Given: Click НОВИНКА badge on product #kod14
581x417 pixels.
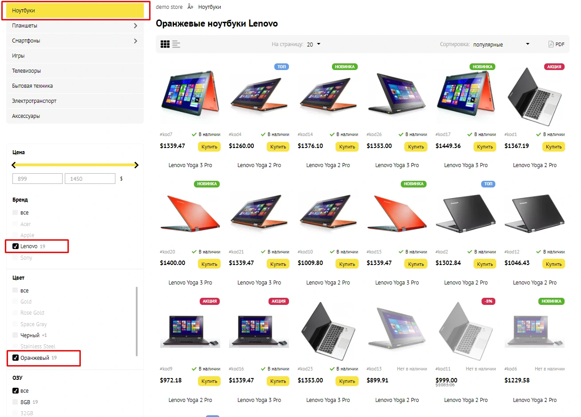Looking at the screenshot, I should tap(345, 67).
